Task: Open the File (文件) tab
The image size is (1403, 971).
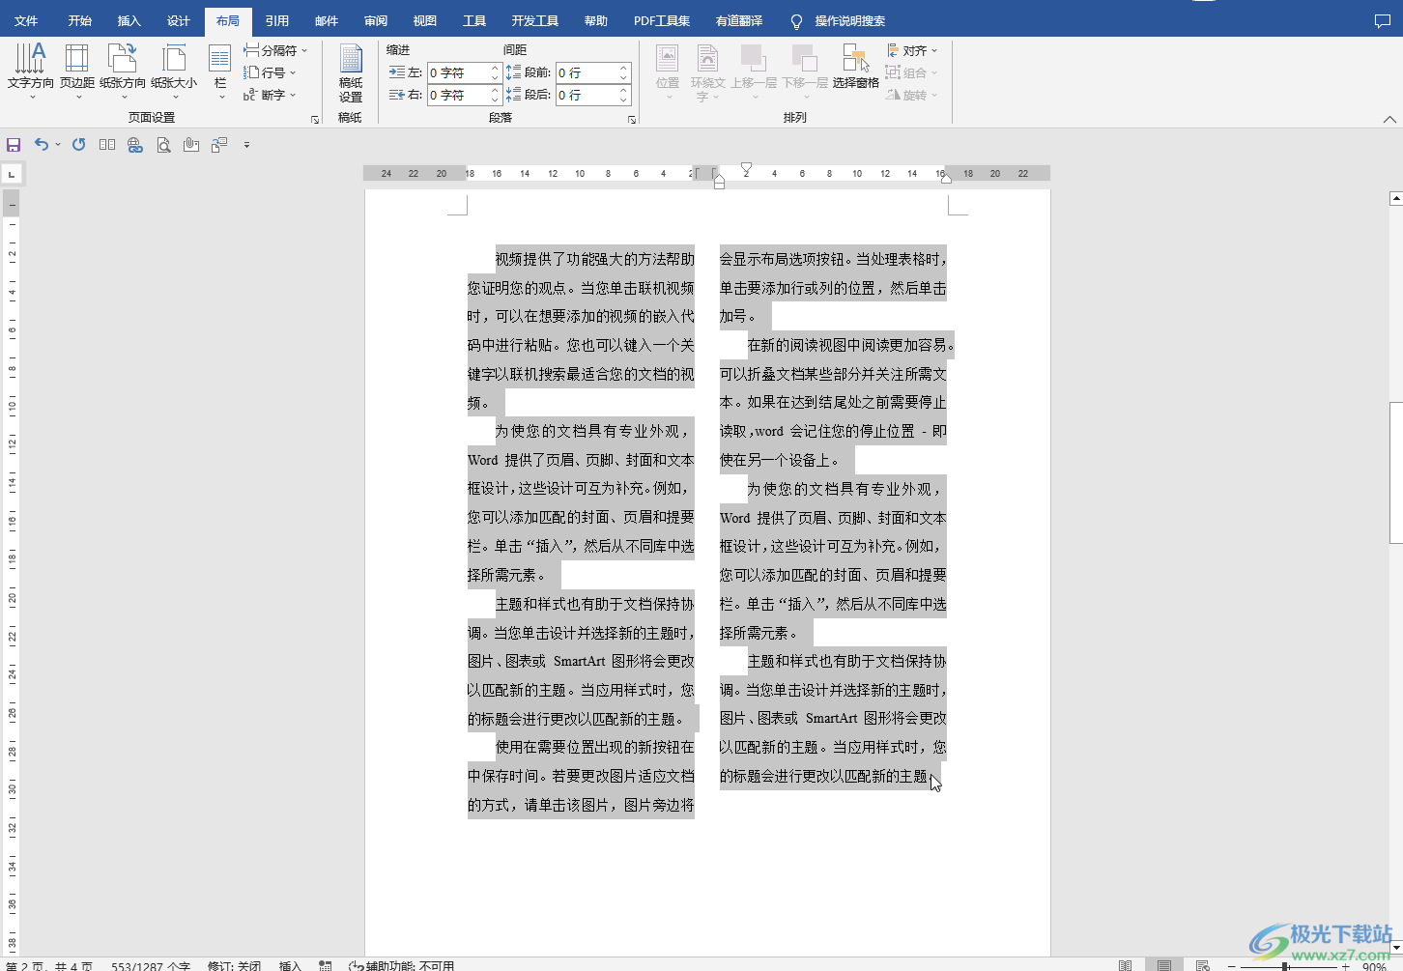Action: click(26, 20)
